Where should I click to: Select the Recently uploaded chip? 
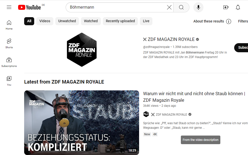[120, 21]
